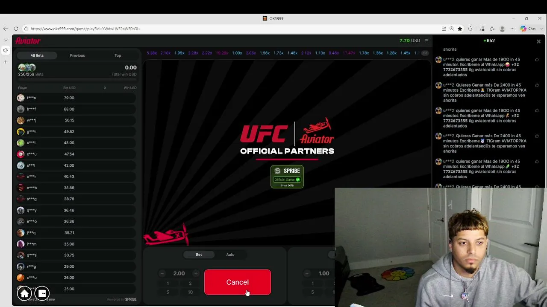This screenshot has height=307, width=547.
Task: Click player u***l avatar in bets list
Action: click(21, 143)
